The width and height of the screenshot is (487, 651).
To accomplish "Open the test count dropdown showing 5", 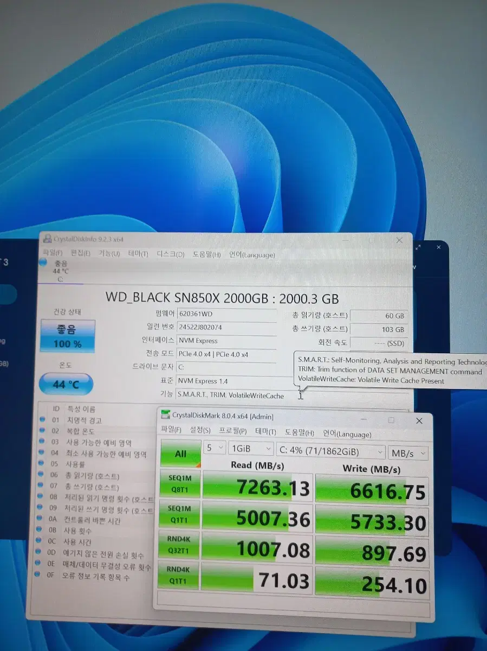I will 215,449.
